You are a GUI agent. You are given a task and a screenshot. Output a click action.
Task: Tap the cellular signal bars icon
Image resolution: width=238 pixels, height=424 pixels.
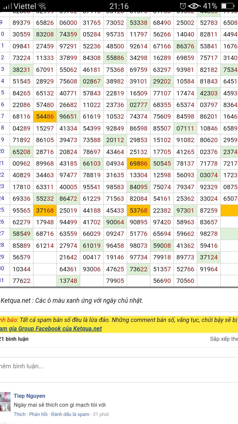8,6
